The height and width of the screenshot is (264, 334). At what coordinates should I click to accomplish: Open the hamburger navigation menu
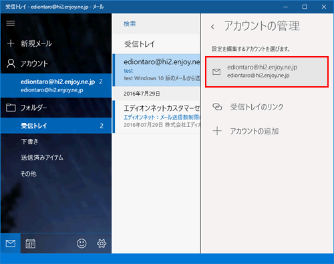click(11, 23)
